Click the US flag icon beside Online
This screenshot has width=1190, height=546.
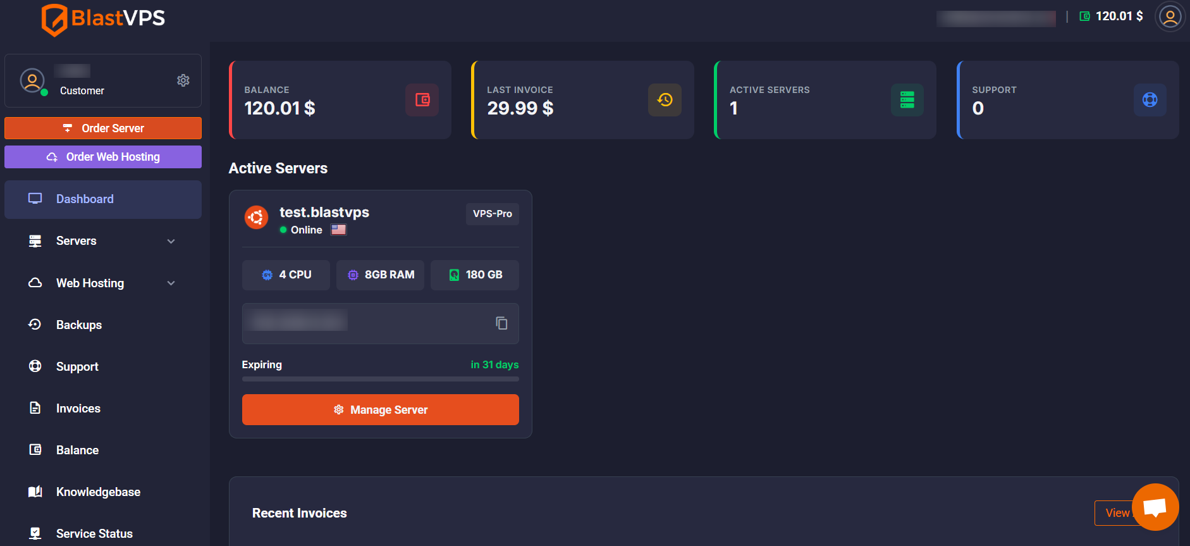coord(338,230)
